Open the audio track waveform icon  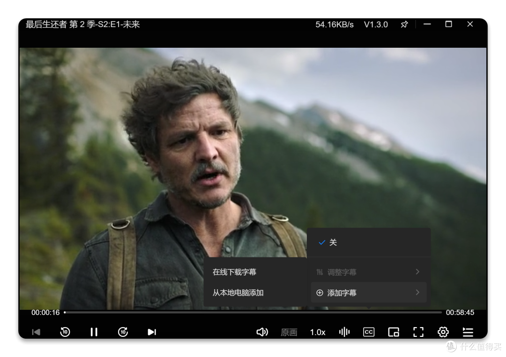pyautogui.click(x=344, y=332)
